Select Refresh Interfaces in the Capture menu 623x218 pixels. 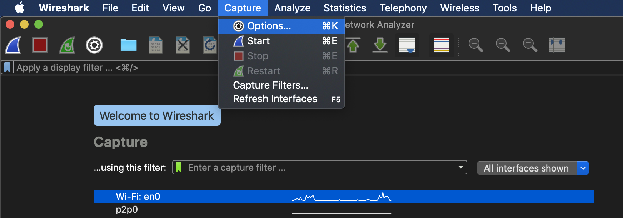pos(275,99)
